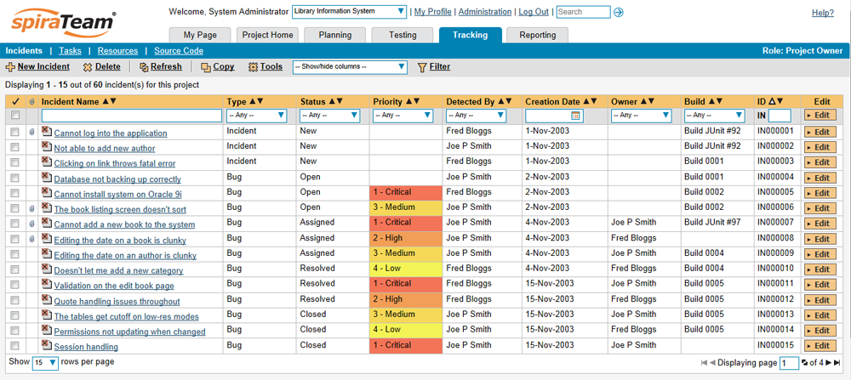The width and height of the screenshot is (851, 380).
Task: Click incident icon beside 'Session handling'
Action: click(47, 345)
